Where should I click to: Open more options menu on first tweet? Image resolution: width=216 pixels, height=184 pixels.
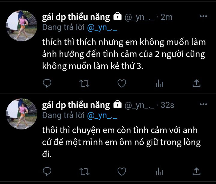(x=203, y=16)
